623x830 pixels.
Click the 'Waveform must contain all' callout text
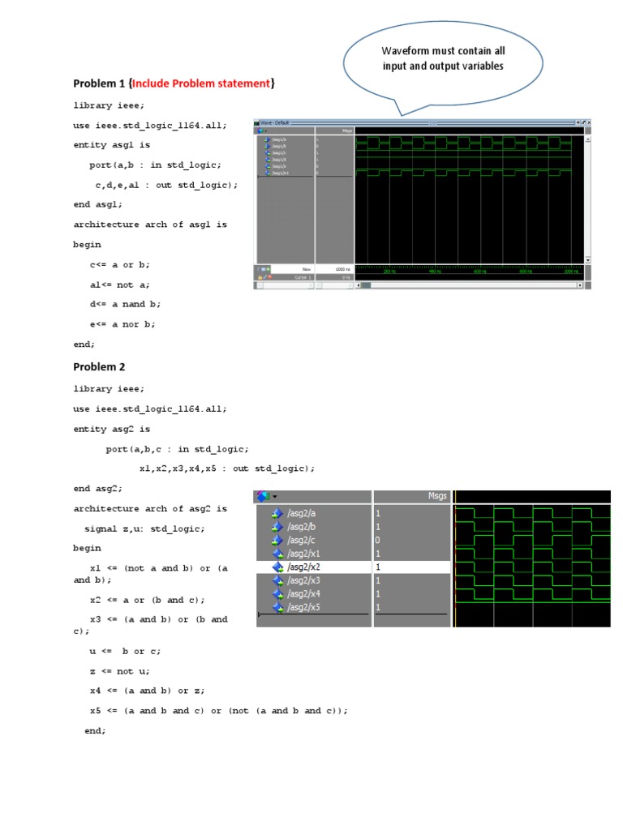pos(443,51)
